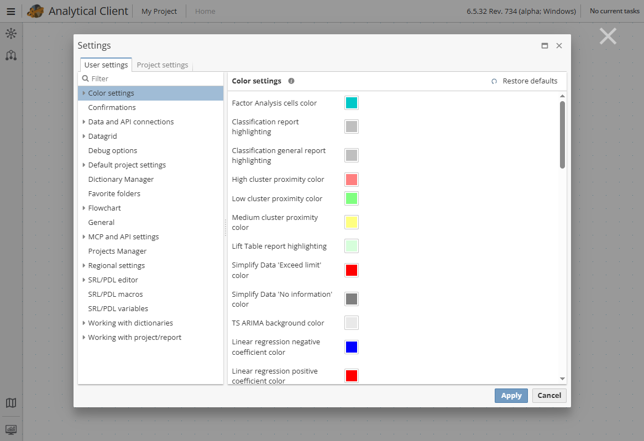Expand the Default project settings category
644x441 pixels.
click(x=83, y=165)
